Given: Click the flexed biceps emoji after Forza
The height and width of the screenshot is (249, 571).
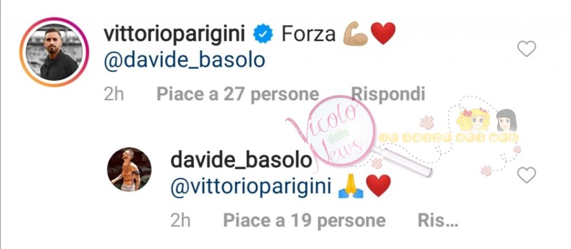Looking at the screenshot, I should tap(356, 33).
